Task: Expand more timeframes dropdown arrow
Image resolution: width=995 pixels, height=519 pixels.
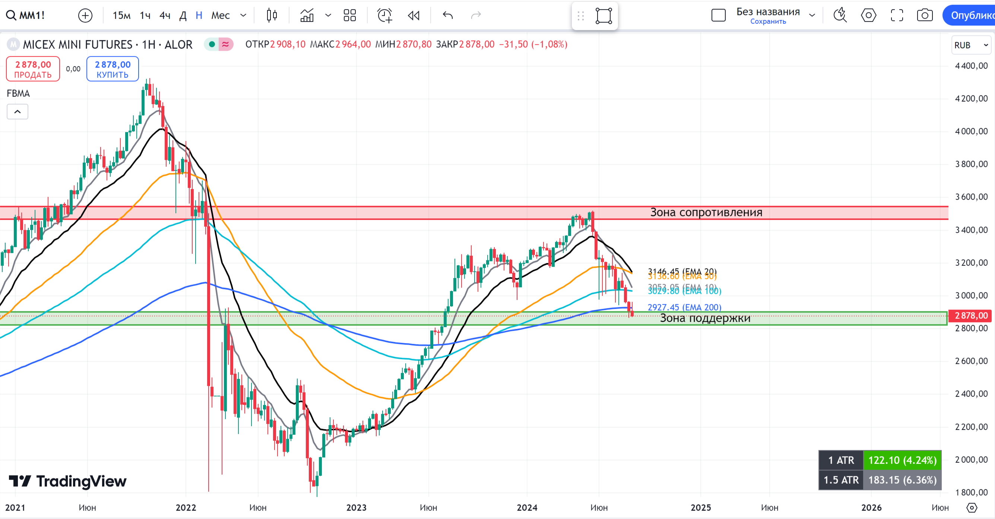Action: (x=243, y=15)
